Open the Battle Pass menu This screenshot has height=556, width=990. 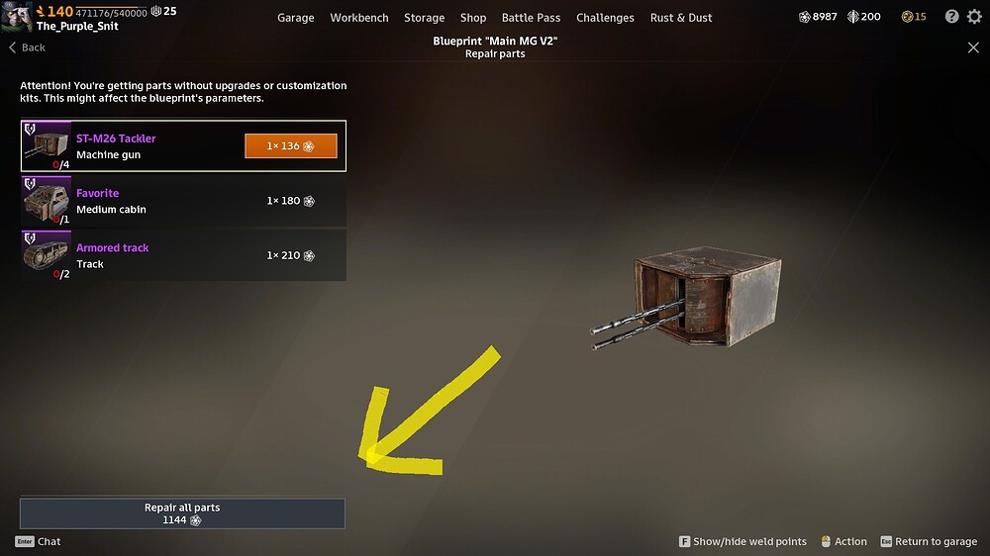(x=531, y=18)
